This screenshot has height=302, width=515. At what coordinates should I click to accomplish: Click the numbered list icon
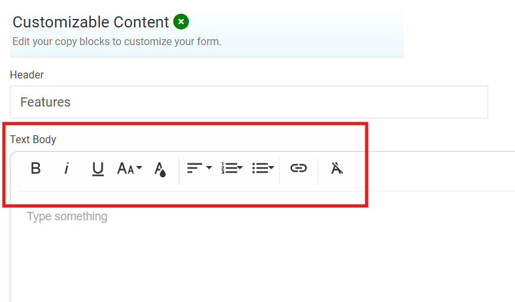point(228,169)
